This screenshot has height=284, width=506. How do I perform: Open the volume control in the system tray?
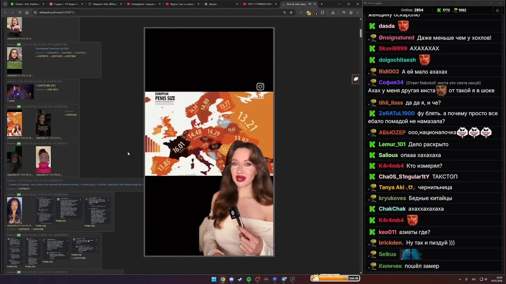click(x=486, y=279)
